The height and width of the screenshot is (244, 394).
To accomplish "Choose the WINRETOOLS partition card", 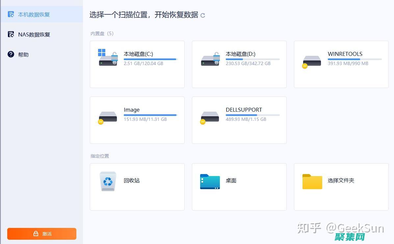I will point(341,64).
